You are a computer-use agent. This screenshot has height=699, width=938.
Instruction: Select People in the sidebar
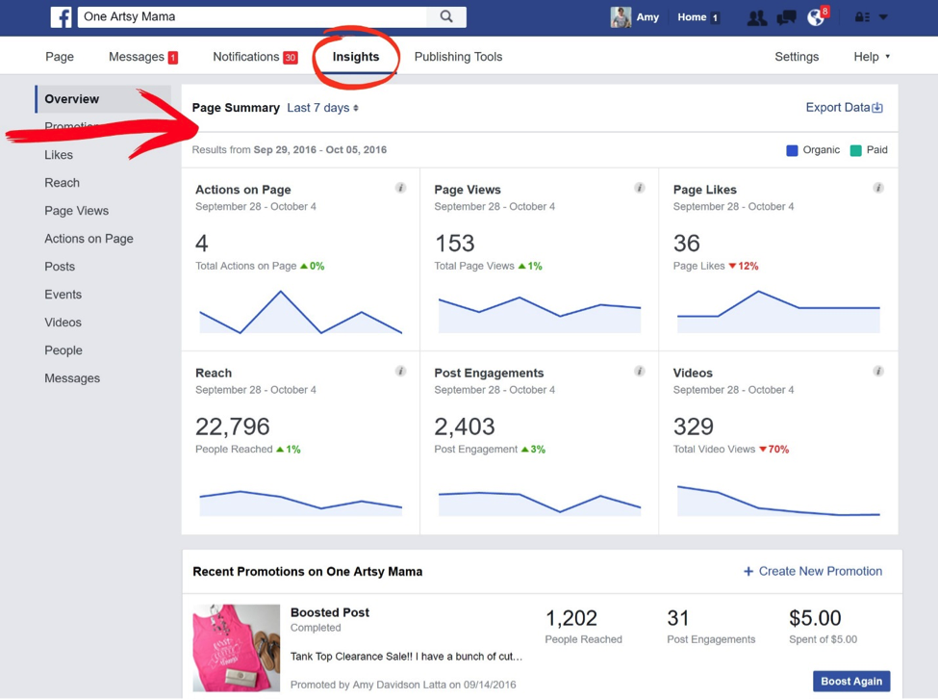click(x=63, y=350)
